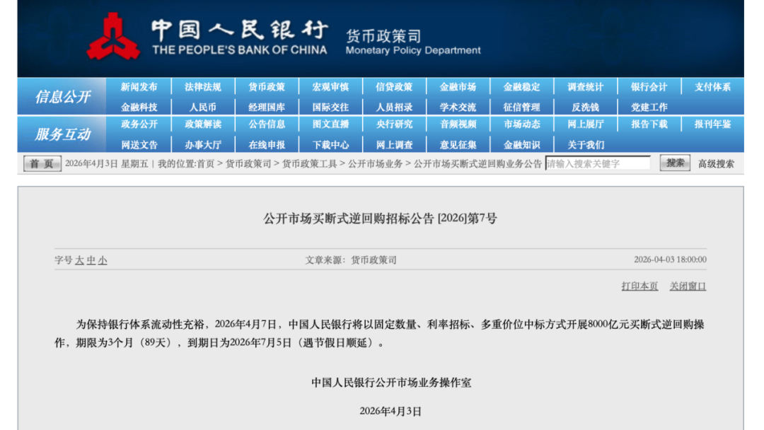The width and height of the screenshot is (764, 430).
Task: Open 图文直播 section
Action: [331, 124]
